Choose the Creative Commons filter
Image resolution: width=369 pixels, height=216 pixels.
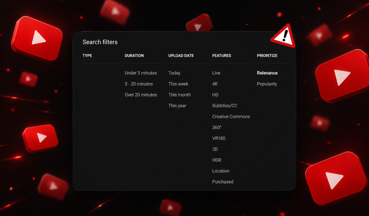tap(231, 117)
